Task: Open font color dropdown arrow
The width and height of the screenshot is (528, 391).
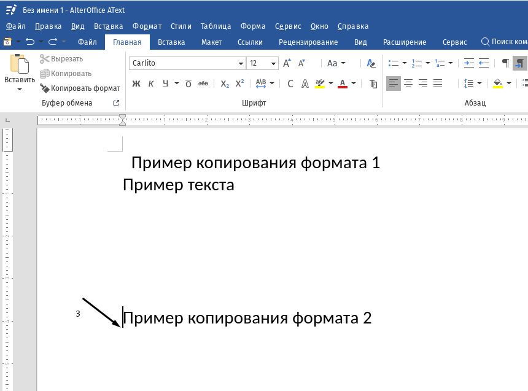Action: click(354, 83)
